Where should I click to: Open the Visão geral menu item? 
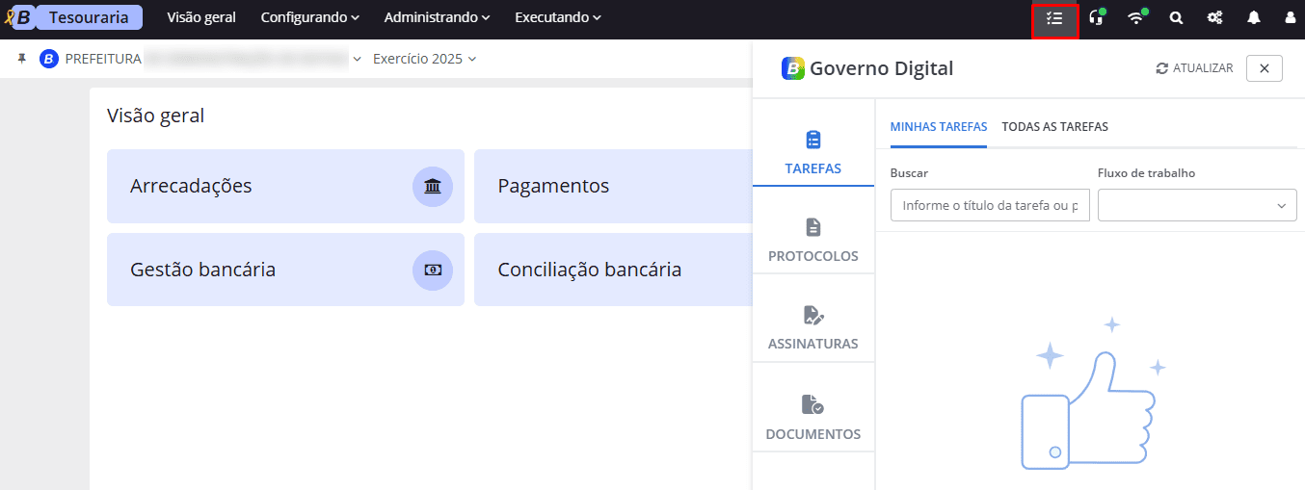tap(201, 17)
